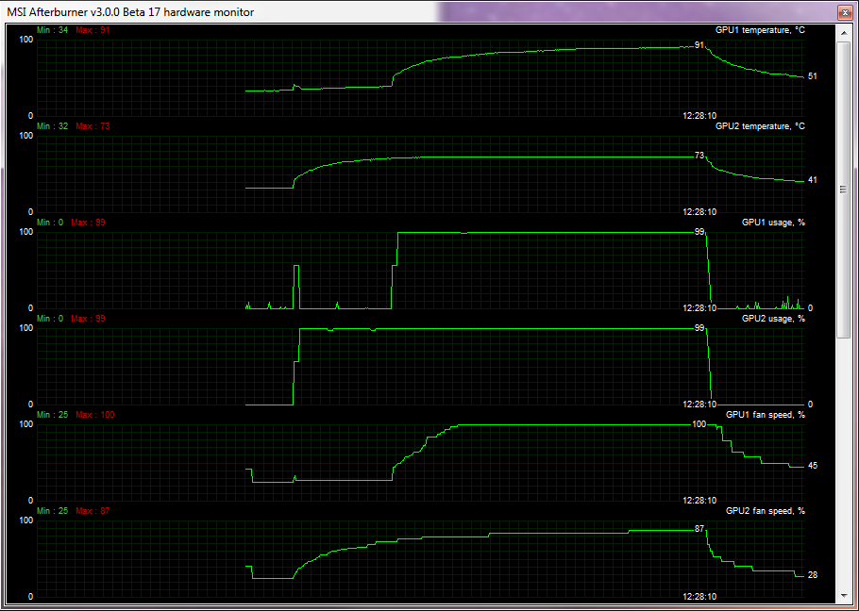Select the GPU1 temperature graph label

coord(759,30)
